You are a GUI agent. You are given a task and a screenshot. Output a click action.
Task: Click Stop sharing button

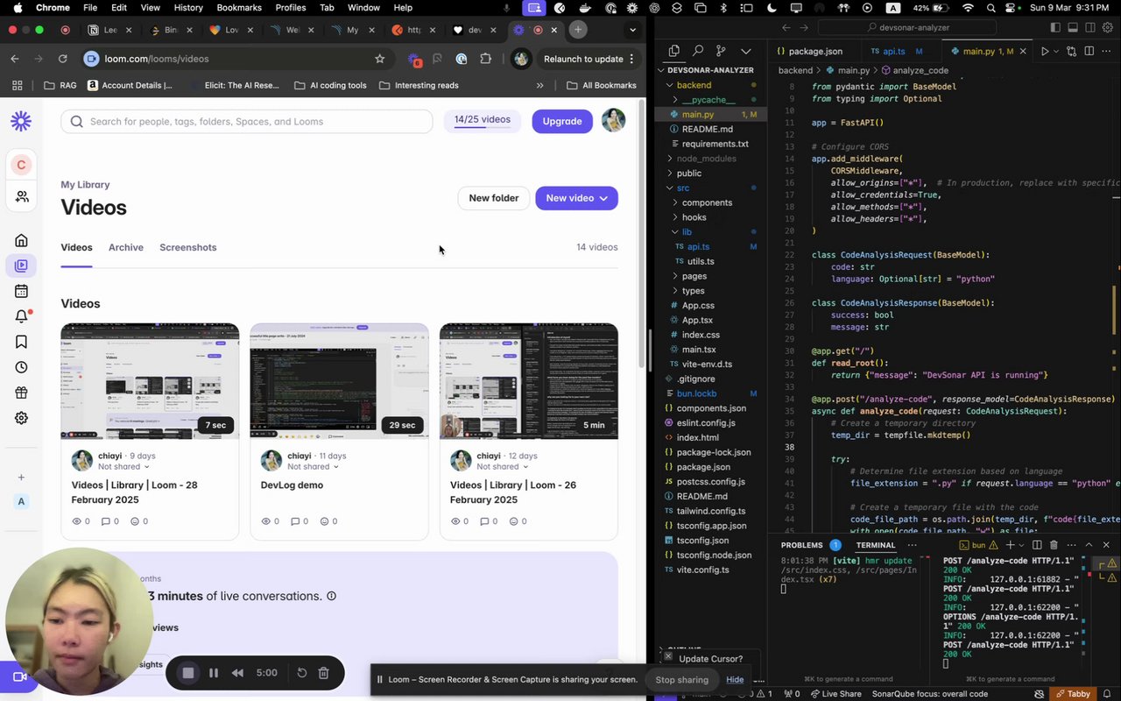point(682,680)
